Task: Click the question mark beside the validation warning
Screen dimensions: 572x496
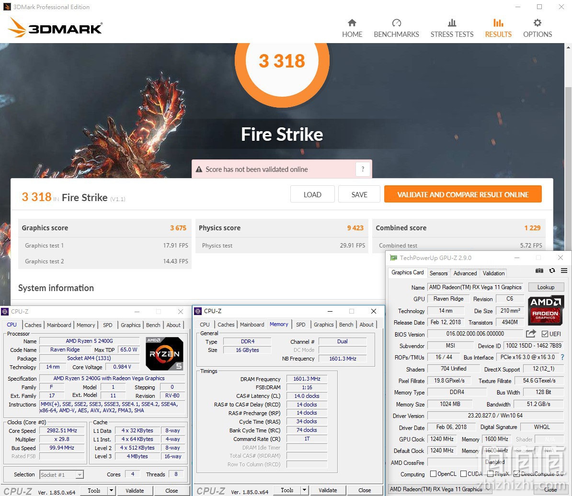Action: (x=363, y=169)
